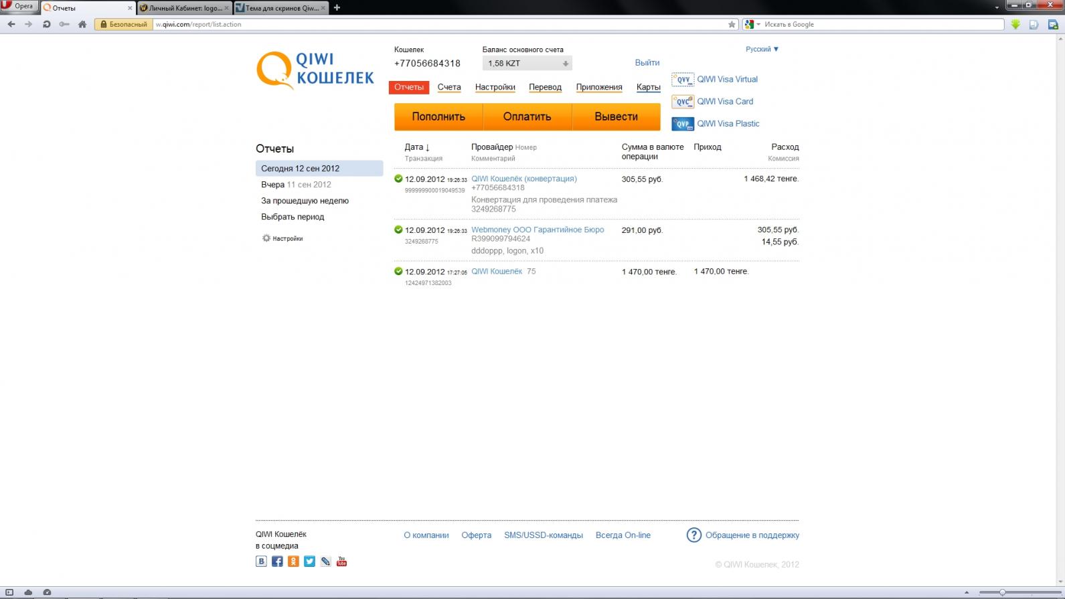Viewport: 1065px width, 599px height.
Task: Switch to the Перевод menu tab
Action: [x=545, y=88]
